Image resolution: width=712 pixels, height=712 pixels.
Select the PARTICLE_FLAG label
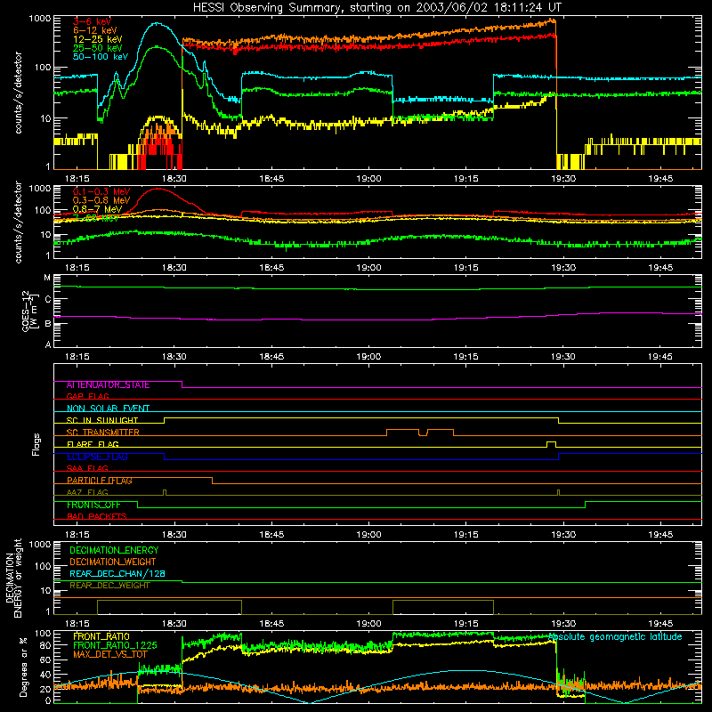[100, 481]
